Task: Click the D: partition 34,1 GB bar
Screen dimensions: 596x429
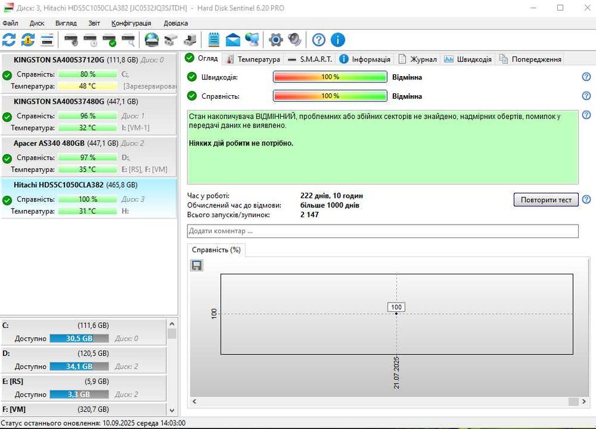Action: coord(79,366)
